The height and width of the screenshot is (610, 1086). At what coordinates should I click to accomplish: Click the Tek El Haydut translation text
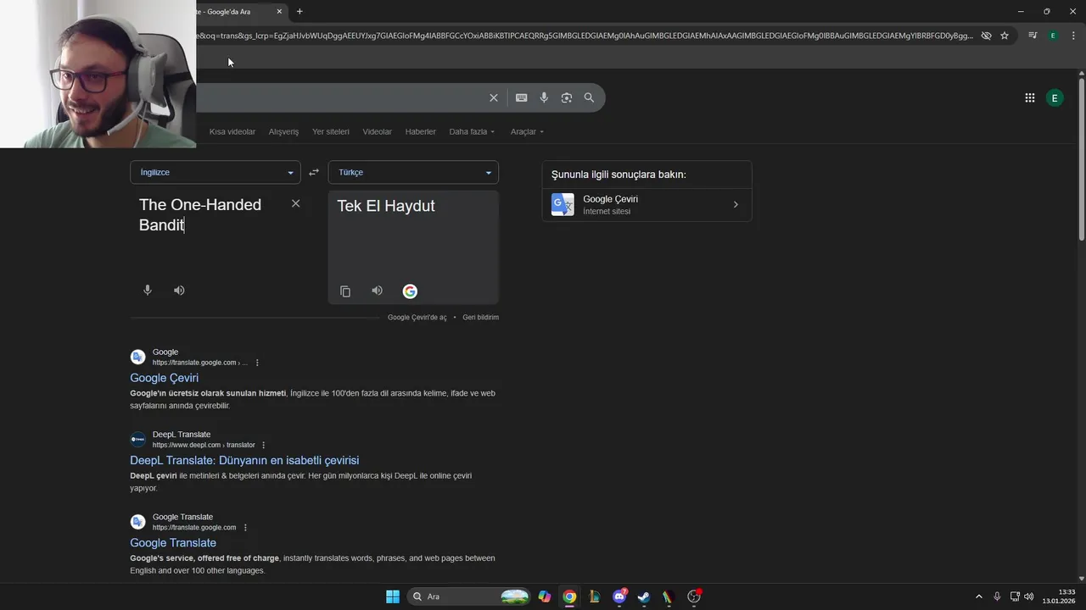386,206
